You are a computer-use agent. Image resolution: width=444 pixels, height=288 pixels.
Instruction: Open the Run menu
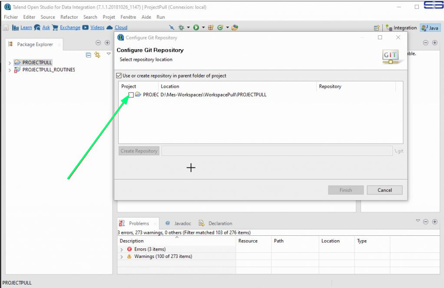click(x=161, y=17)
